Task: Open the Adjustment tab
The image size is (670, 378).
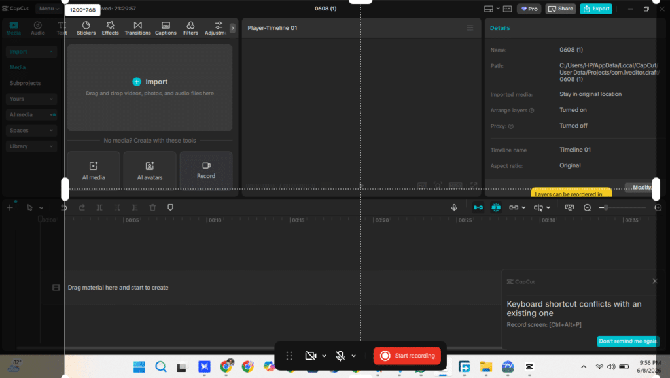Action: pyautogui.click(x=216, y=28)
